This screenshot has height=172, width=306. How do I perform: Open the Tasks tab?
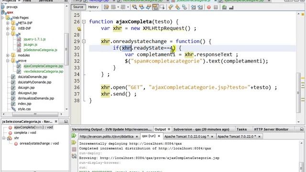point(241,129)
